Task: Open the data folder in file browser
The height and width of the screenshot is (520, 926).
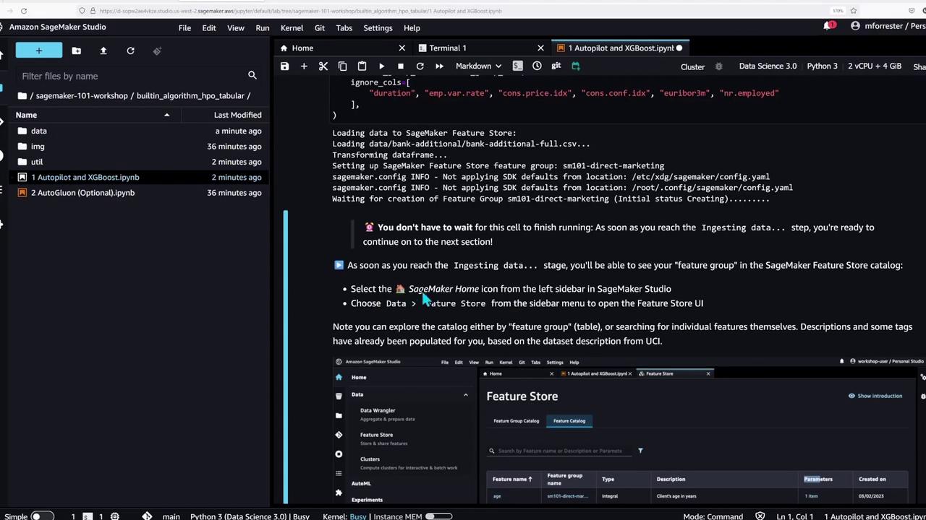Action: pyautogui.click(x=38, y=131)
